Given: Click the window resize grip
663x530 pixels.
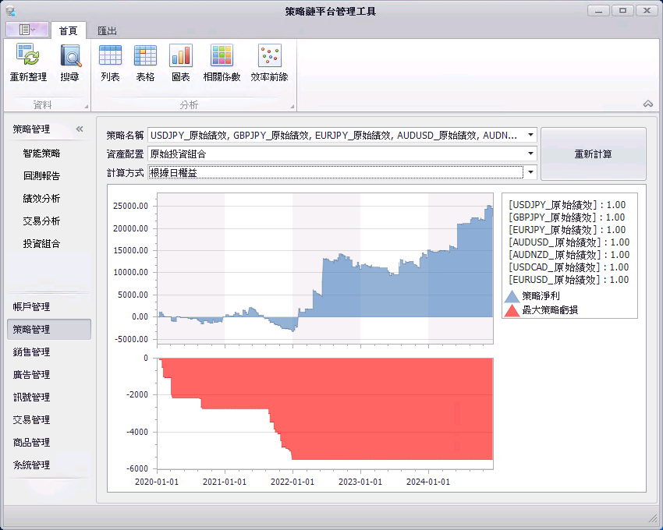Looking at the screenshot, I should 654,518.
